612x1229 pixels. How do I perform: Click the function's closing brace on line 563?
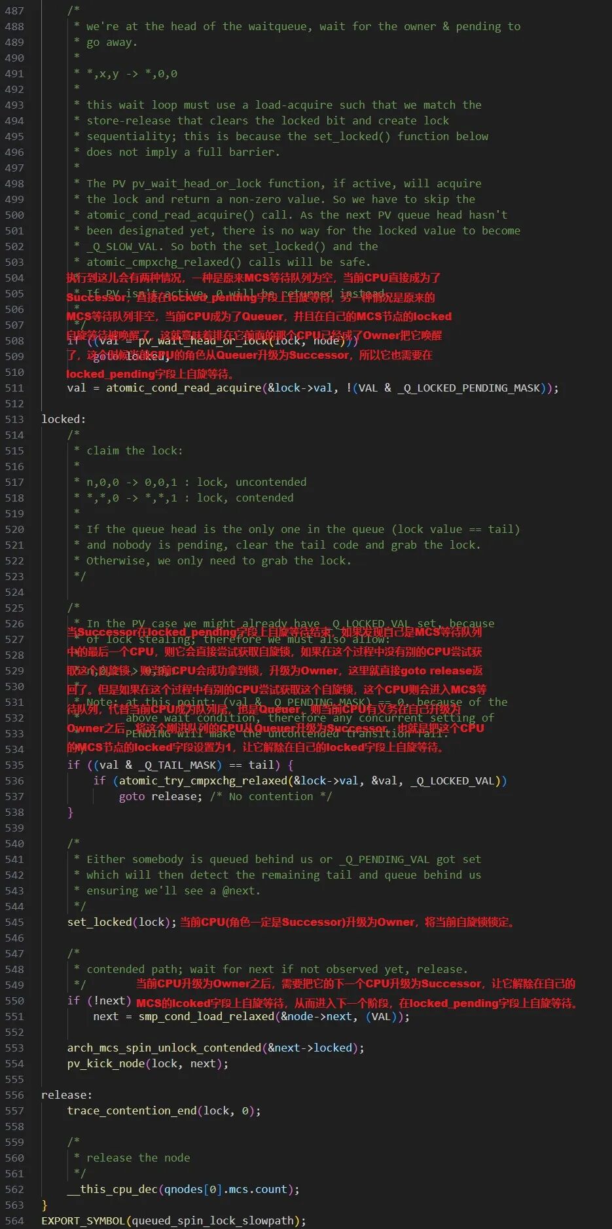[45, 1205]
